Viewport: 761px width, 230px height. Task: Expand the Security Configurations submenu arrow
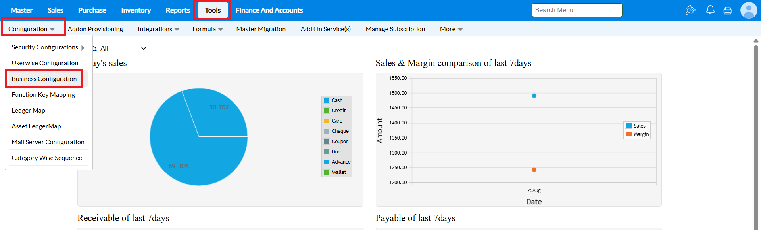(x=83, y=47)
